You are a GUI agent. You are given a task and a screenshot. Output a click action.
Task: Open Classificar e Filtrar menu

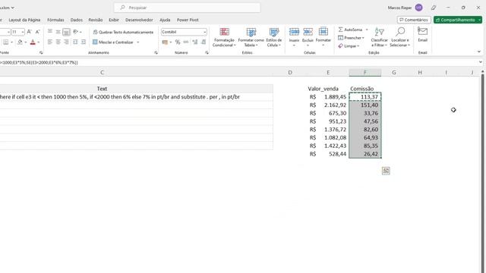380,37
